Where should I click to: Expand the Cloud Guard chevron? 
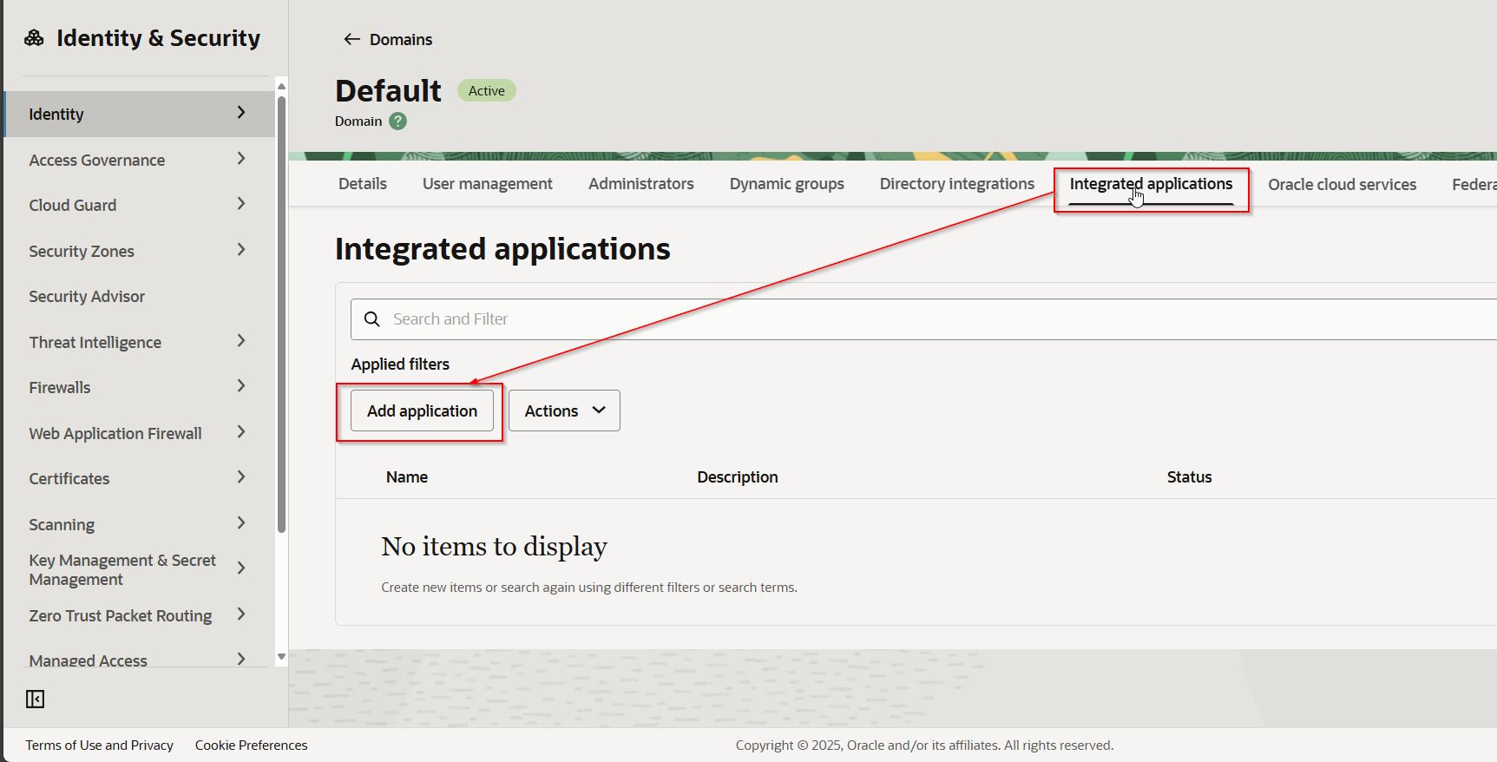[241, 204]
